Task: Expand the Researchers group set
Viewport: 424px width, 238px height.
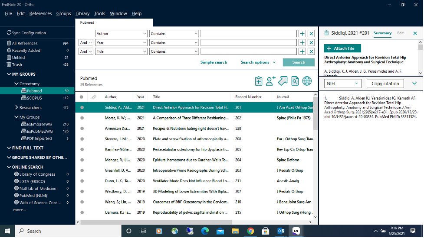Action: click(x=16, y=108)
